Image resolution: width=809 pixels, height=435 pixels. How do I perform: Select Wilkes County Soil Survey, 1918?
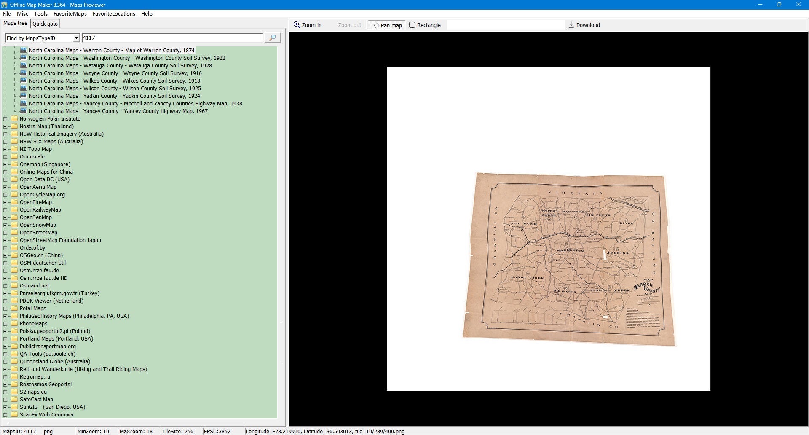pyautogui.click(x=114, y=81)
